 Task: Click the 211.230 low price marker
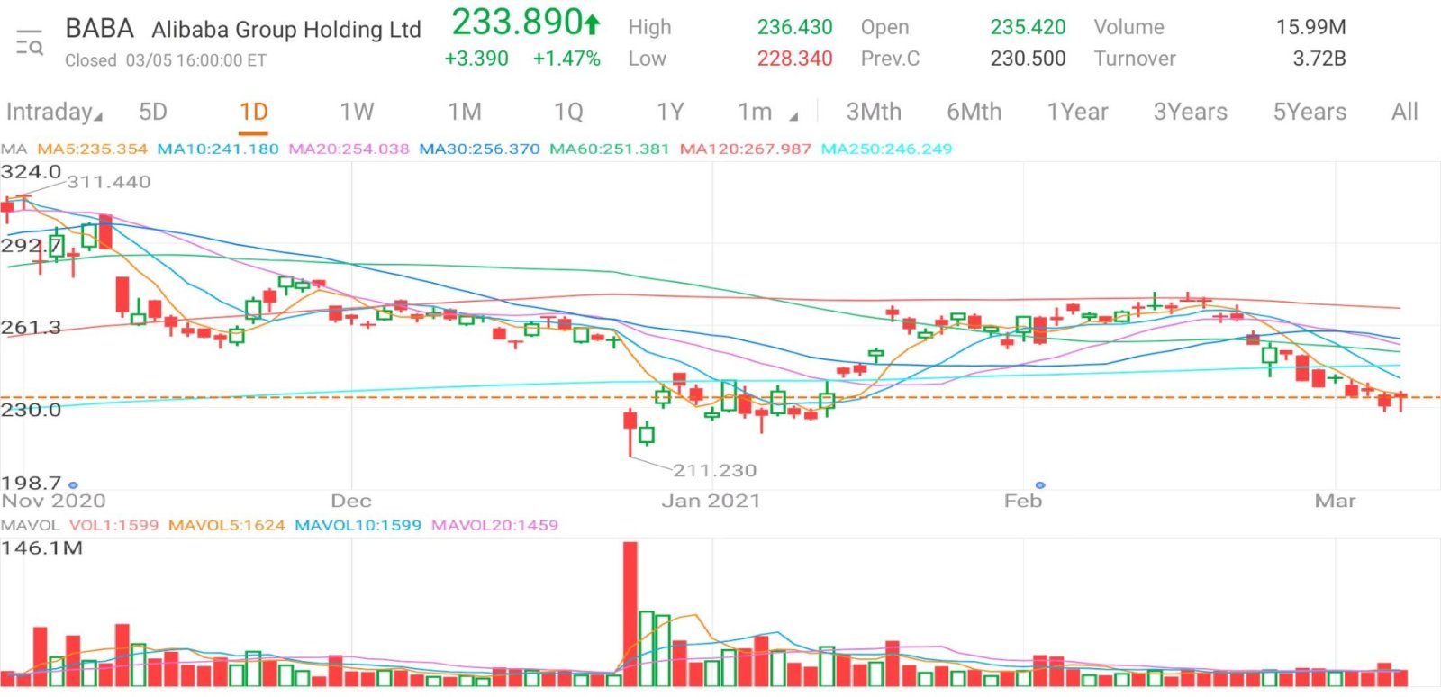tap(715, 470)
